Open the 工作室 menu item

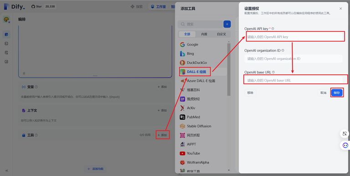coord(159,7)
